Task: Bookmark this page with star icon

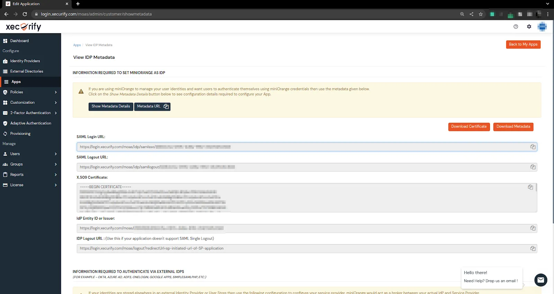Action: point(481,14)
